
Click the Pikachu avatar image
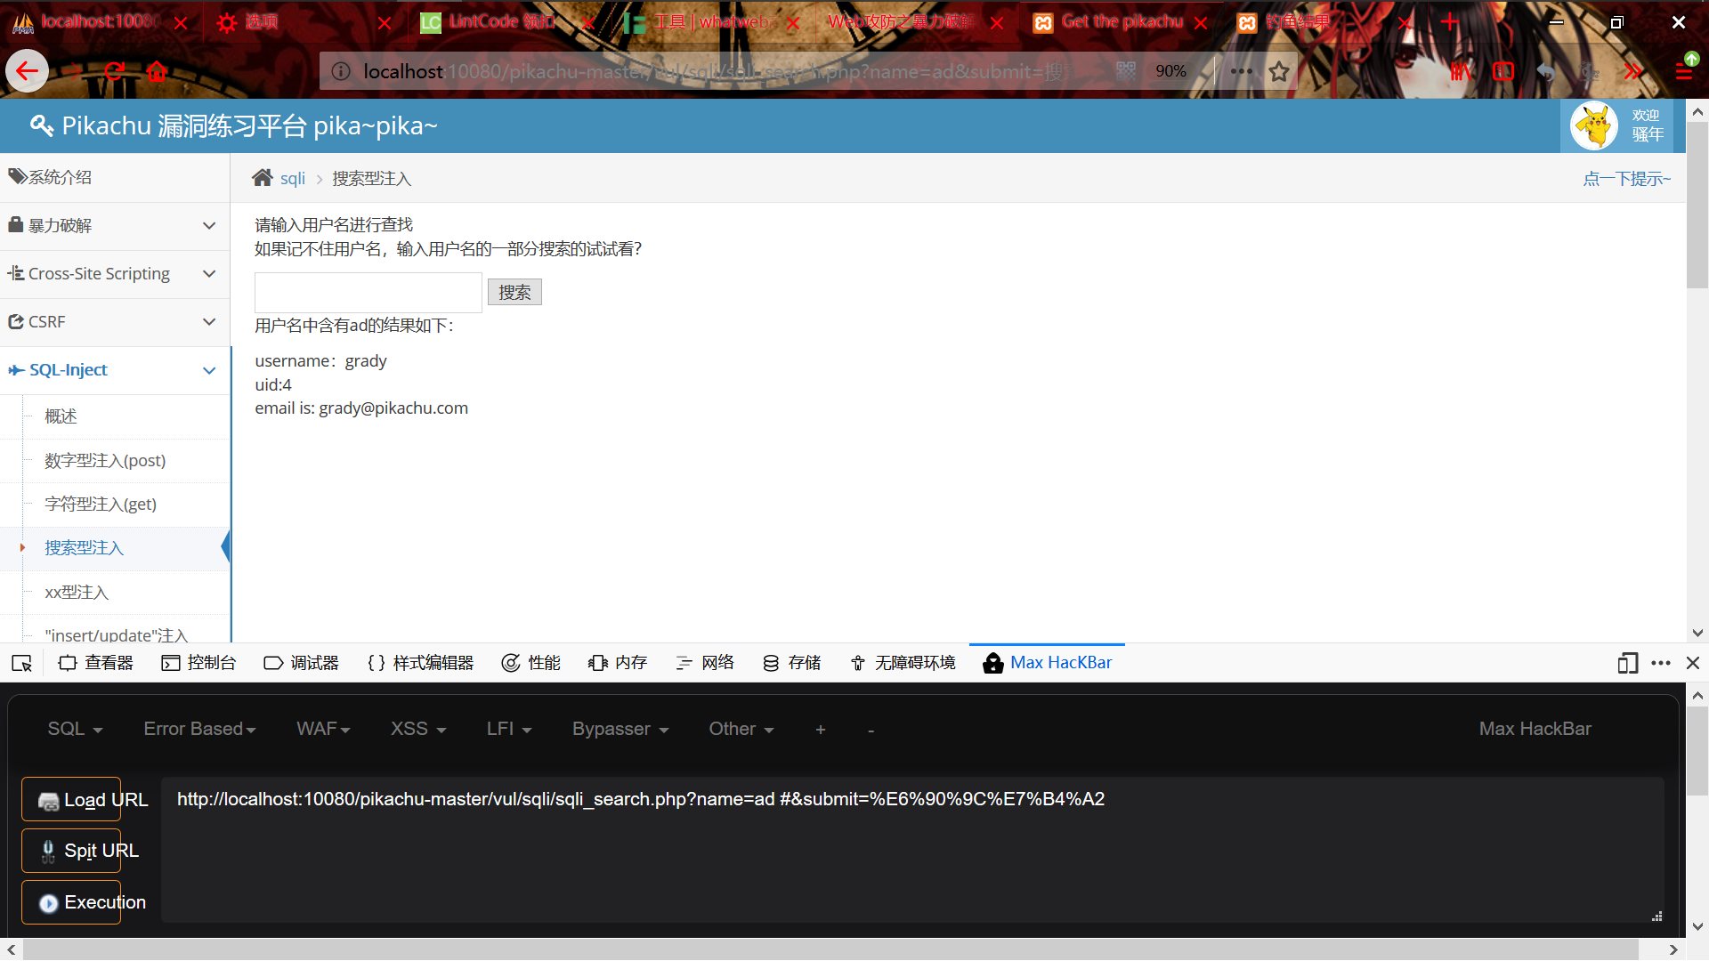[1593, 125]
